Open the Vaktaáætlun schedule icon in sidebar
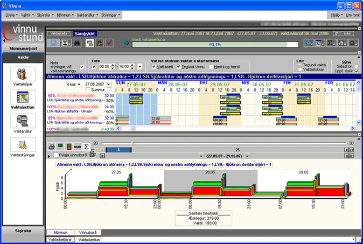This screenshot has height=244, width=363. click(23, 97)
